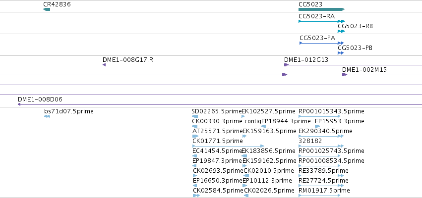Click the RE33789.5prime label
The image size is (422, 198).
323,171
